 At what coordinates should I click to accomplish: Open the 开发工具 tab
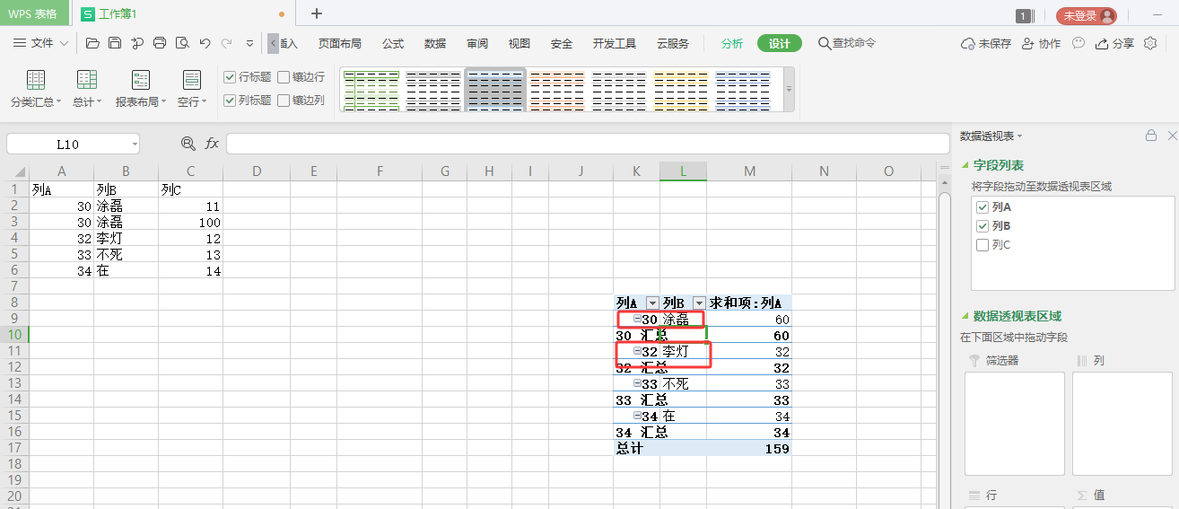tap(615, 43)
